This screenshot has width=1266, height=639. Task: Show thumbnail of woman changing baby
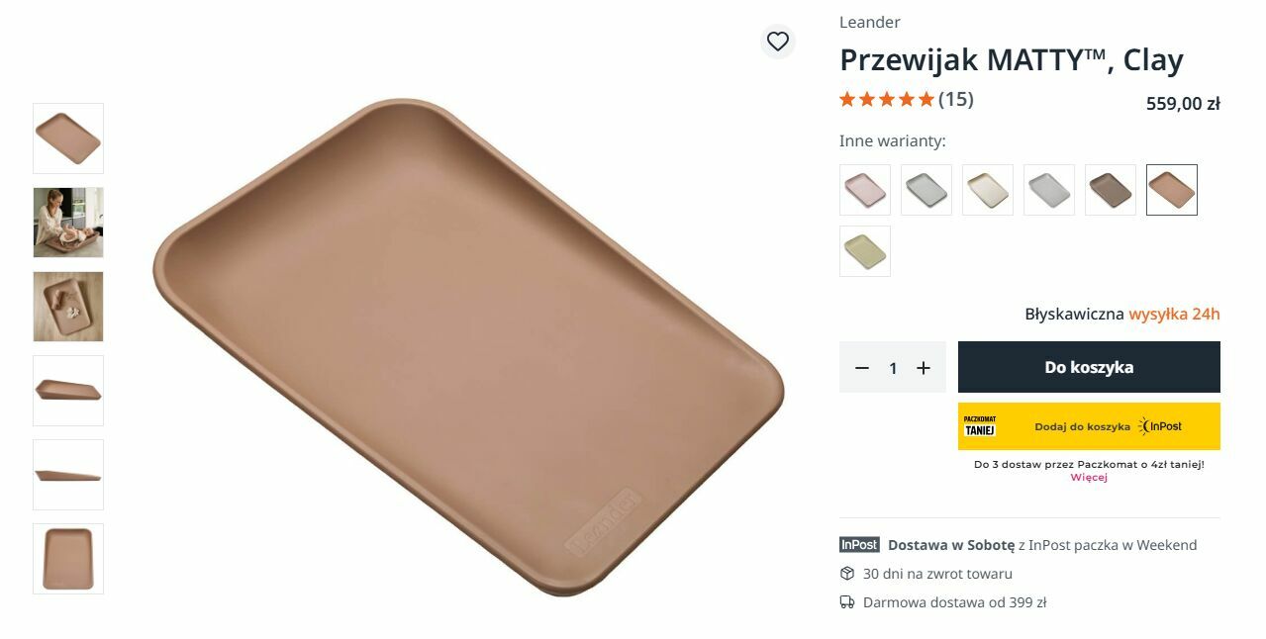click(x=68, y=223)
